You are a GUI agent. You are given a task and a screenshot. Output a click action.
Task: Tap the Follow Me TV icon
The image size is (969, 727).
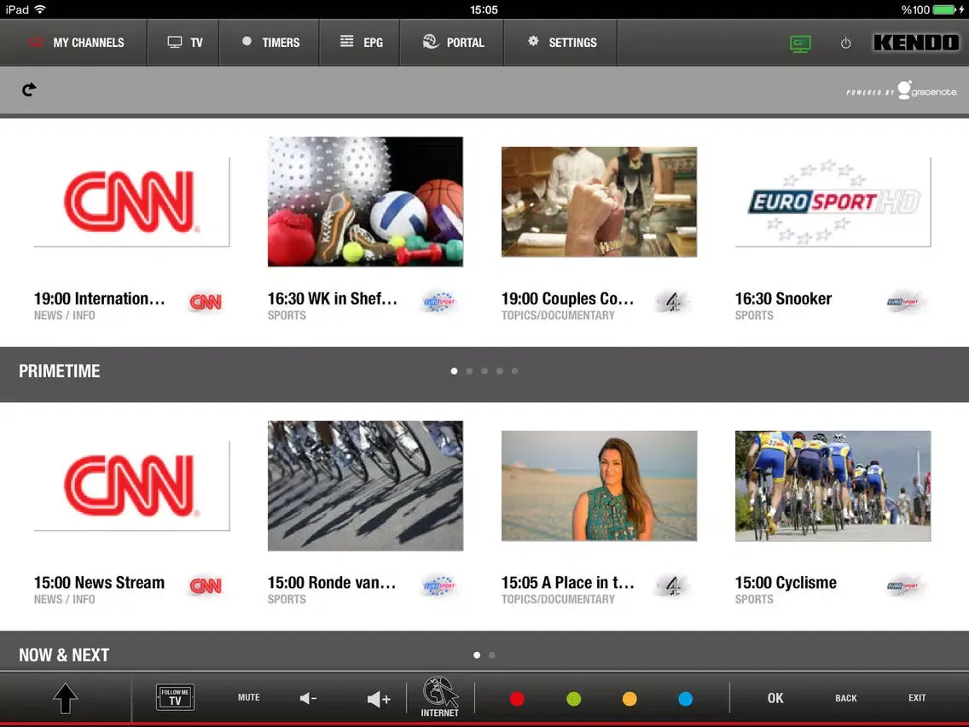tap(176, 697)
